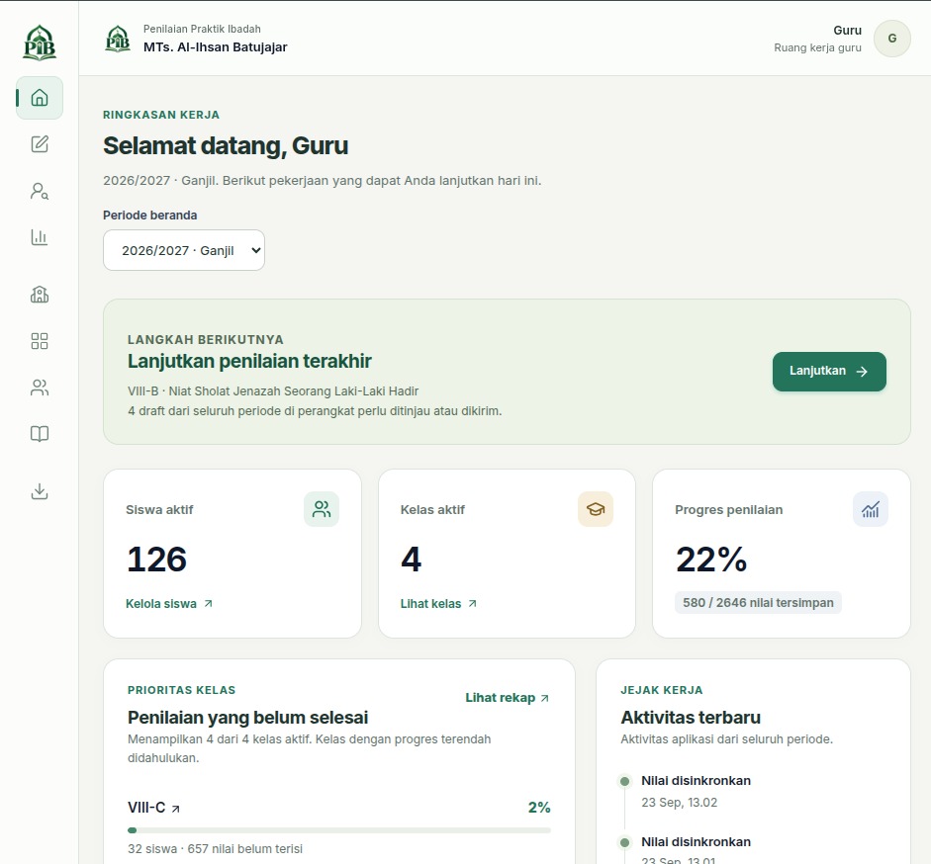The image size is (931, 864).
Task: Open the grid categories sidebar icon
Action: tap(40, 341)
